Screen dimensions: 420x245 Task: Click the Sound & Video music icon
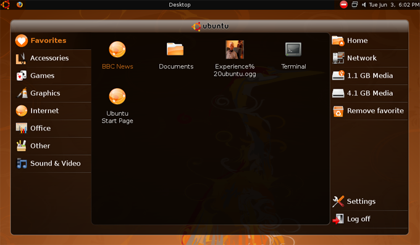[x=22, y=163]
